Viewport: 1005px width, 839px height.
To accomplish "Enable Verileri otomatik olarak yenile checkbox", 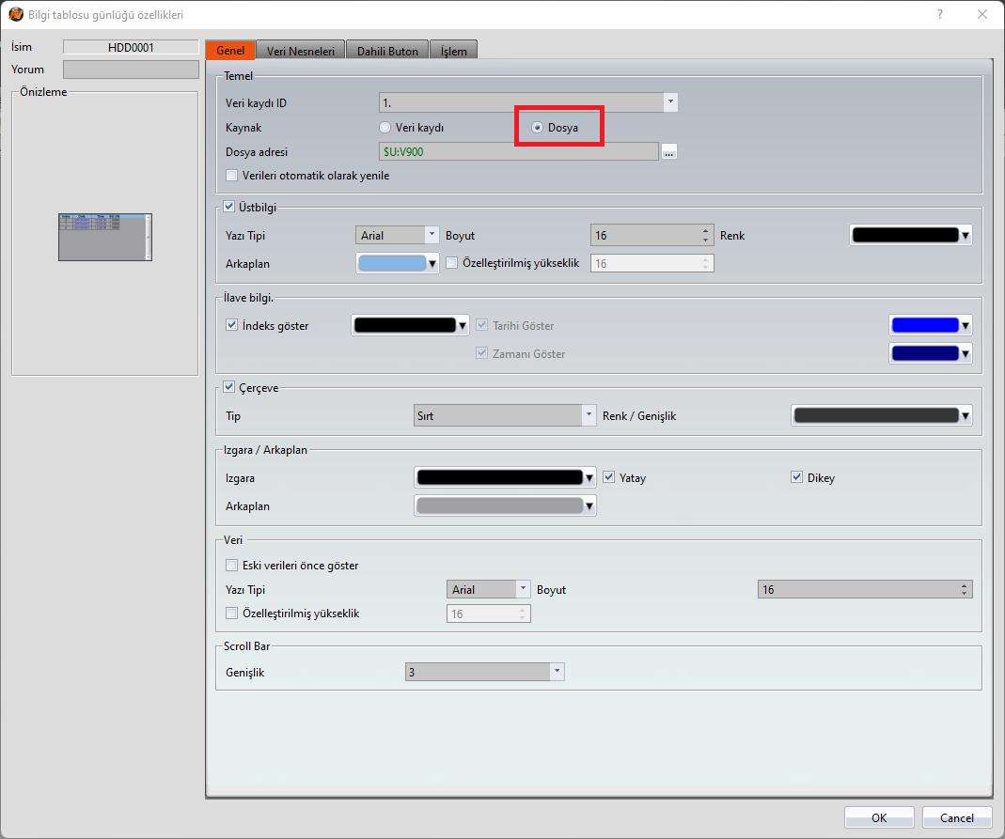I will [232, 176].
